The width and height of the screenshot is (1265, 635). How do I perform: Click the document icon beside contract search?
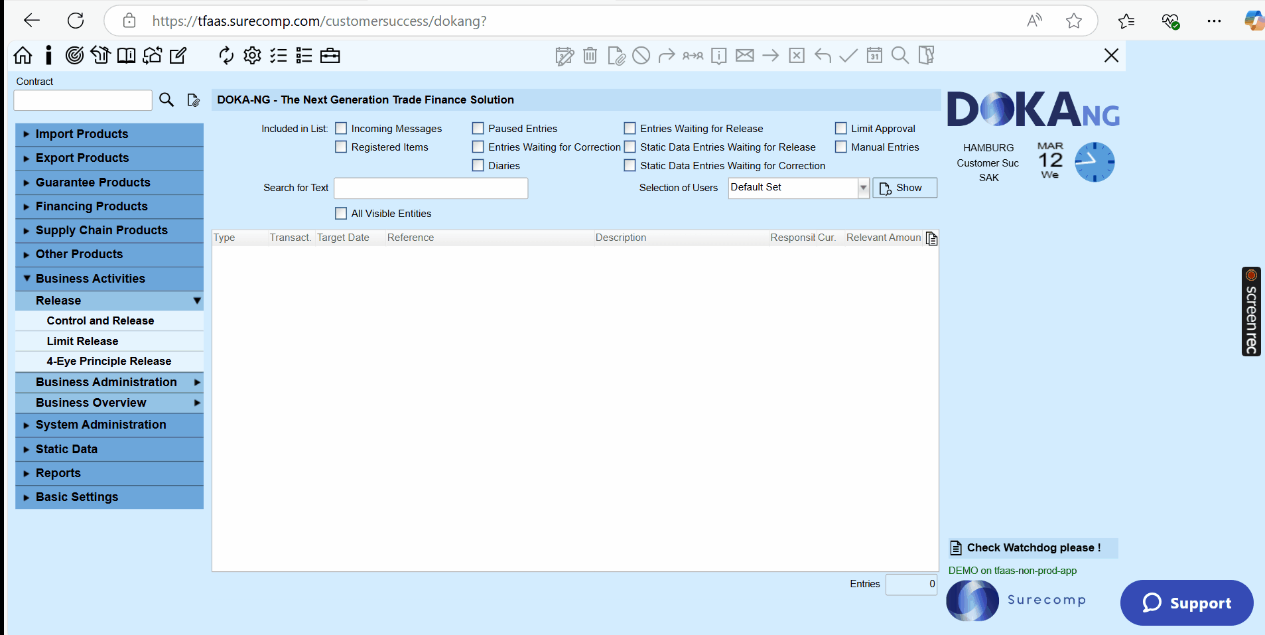193,100
